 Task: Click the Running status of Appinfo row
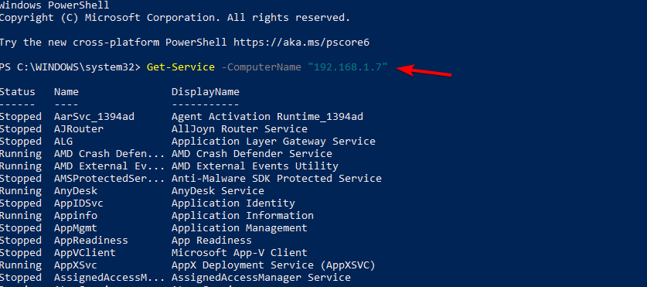click(21, 216)
